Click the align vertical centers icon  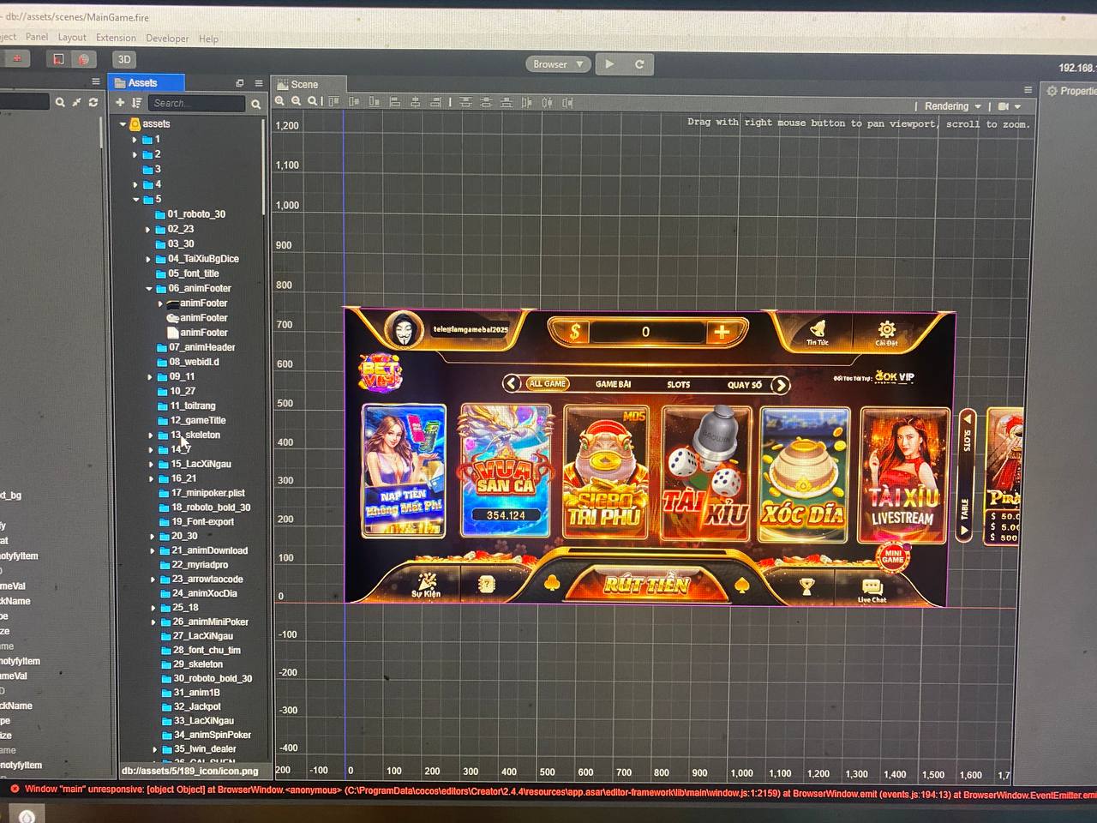point(354,101)
